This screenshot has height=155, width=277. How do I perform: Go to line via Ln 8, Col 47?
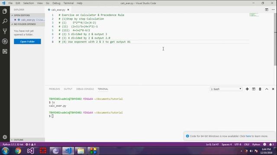[x=213, y=145]
